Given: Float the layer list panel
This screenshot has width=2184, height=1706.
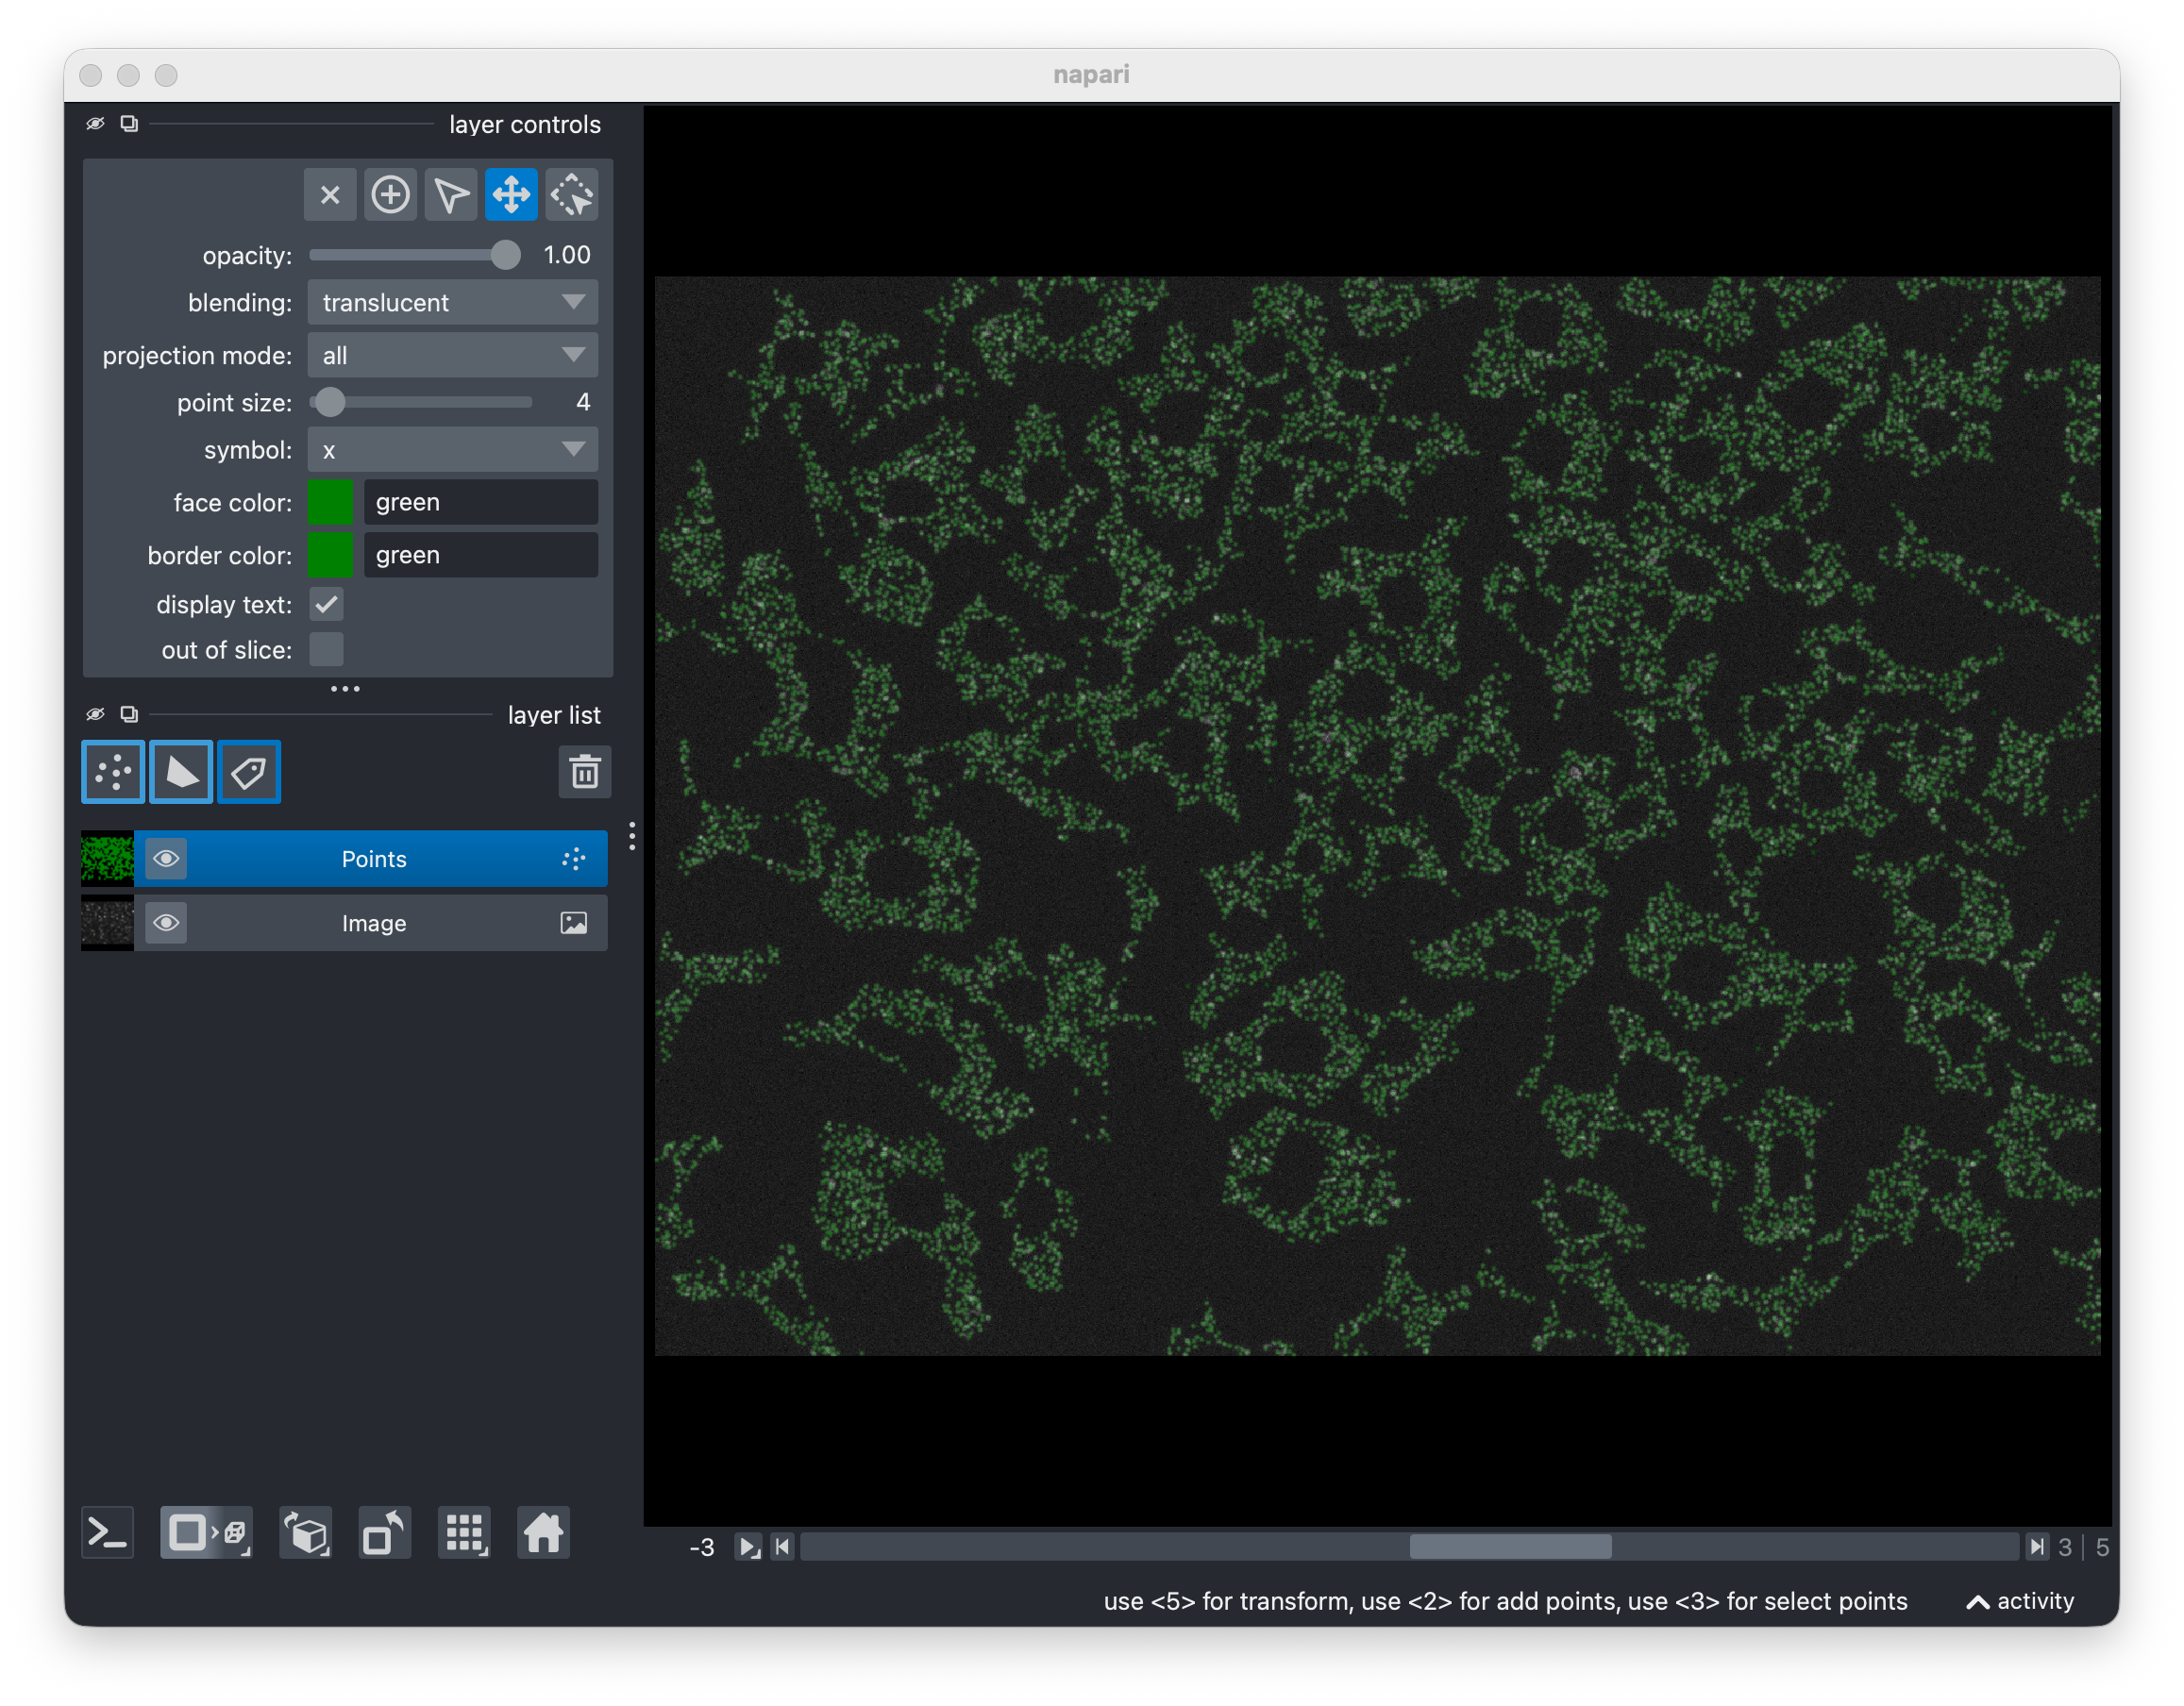Looking at the screenshot, I should tap(129, 714).
